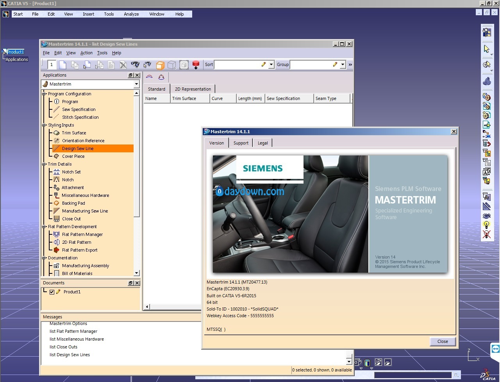Click the wireframe cube icon

172,65
